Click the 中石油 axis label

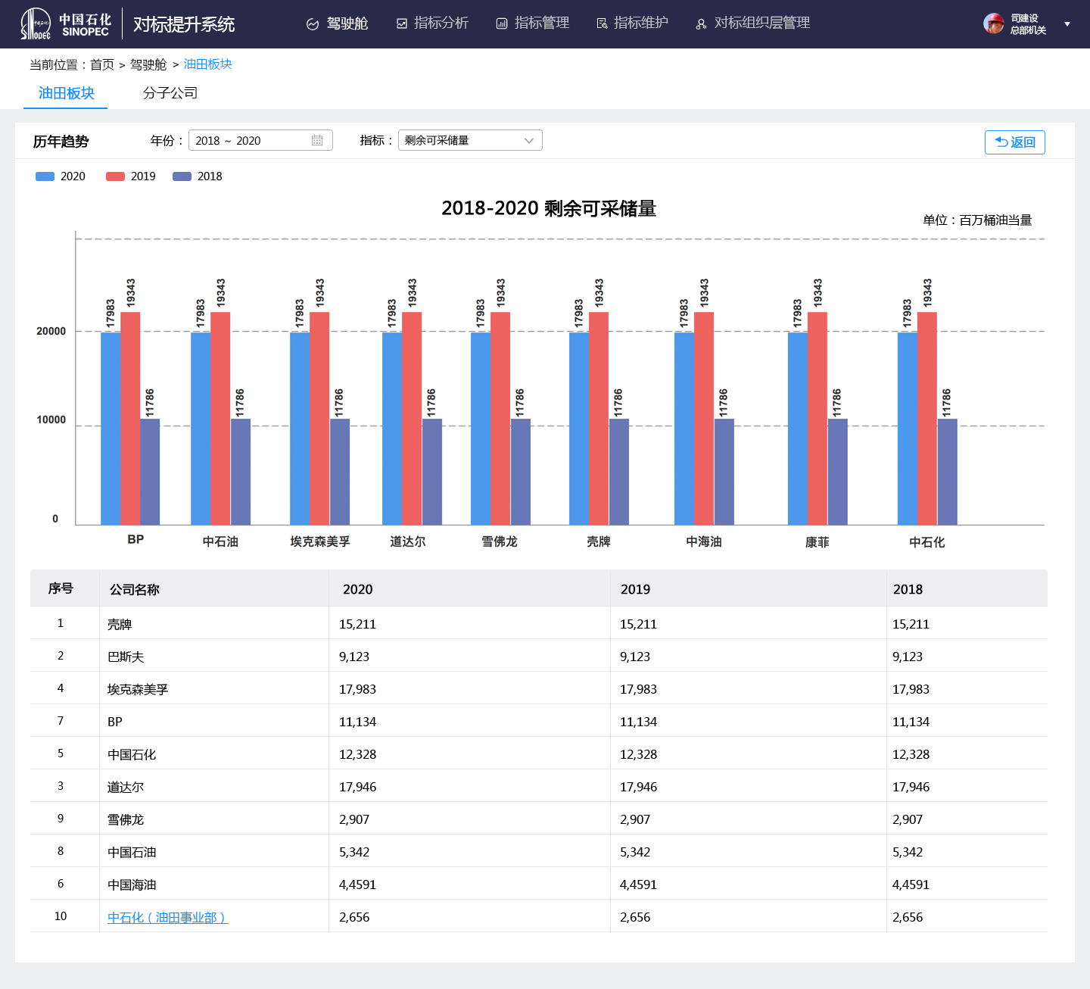(x=220, y=541)
